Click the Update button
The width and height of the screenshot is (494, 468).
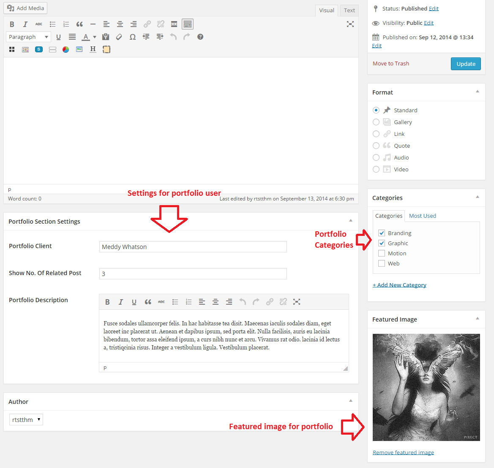pyautogui.click(x=466, y=64)
